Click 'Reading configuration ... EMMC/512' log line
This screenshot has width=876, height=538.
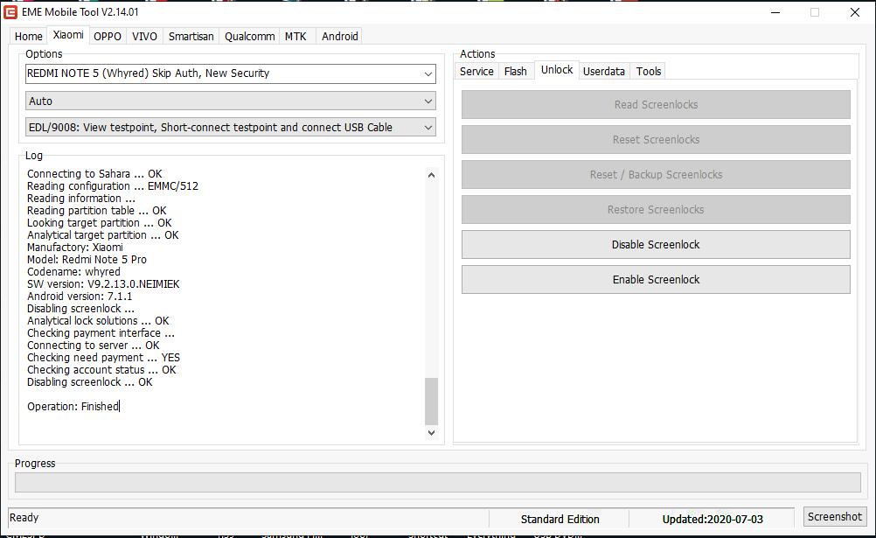pyautogui.click(x=112, y=186)
